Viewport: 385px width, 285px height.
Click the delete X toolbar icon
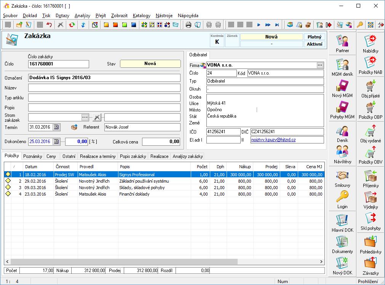(x=61, y=25)
